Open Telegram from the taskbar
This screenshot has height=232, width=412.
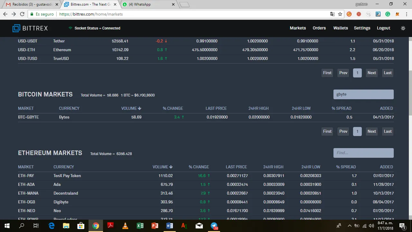point(214,226)
